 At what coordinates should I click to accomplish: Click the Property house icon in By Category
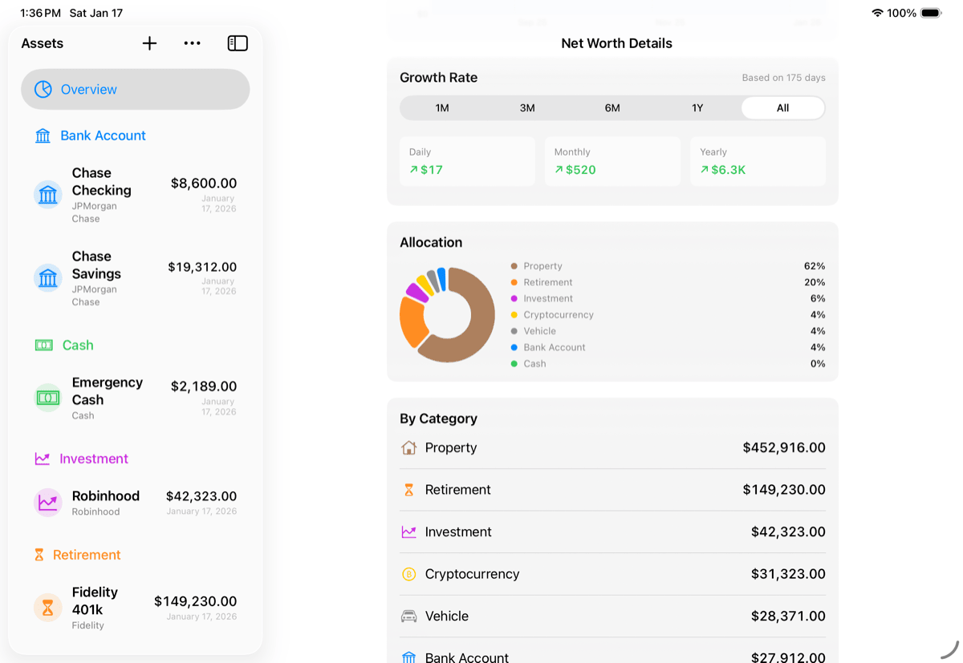click(x=408, y=447)
